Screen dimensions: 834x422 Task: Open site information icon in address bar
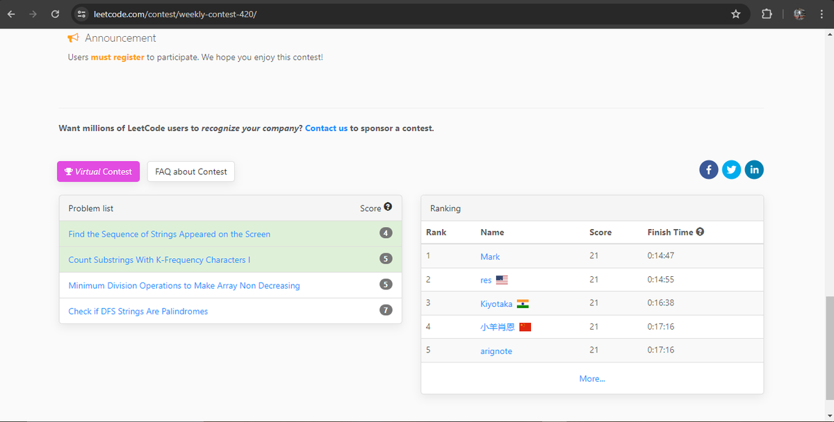click(x=81, y=14)
